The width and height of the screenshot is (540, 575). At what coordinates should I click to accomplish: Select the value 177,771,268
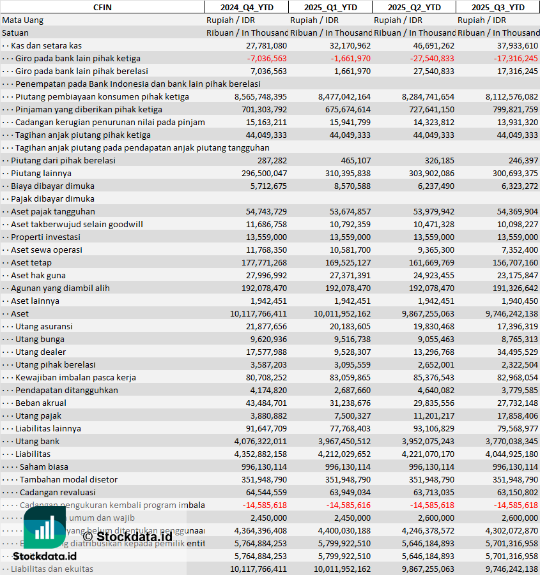[265, 262]
